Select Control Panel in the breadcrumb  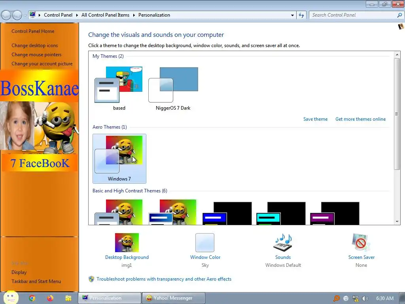pyautogui.click(x=58, y=15)
